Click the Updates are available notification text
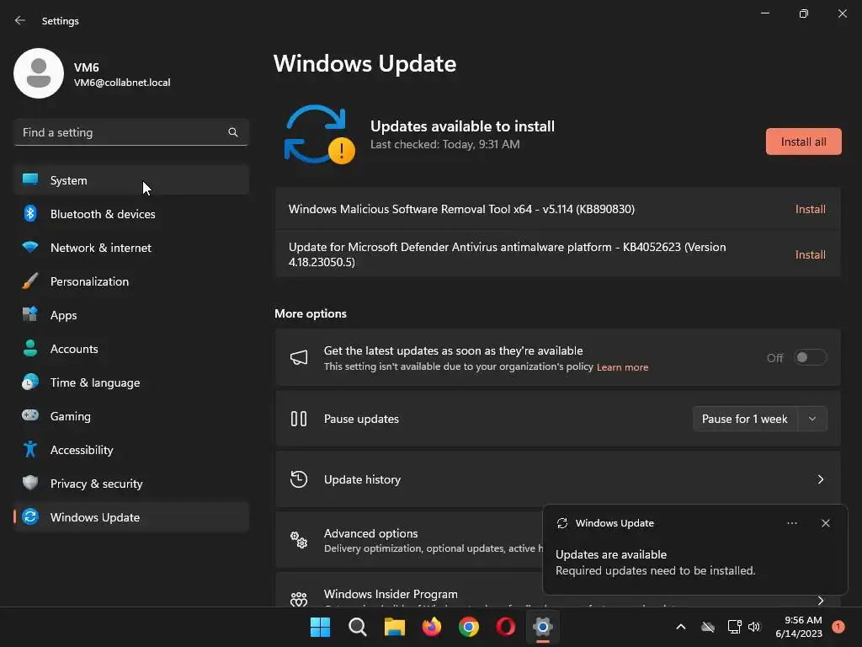Screen dimensions: 862x647 pos(611,554)
